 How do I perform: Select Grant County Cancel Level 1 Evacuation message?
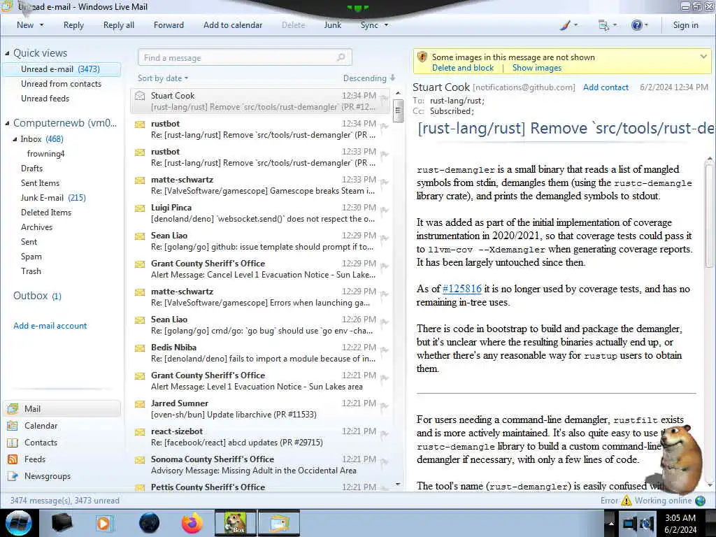[260, 269]
